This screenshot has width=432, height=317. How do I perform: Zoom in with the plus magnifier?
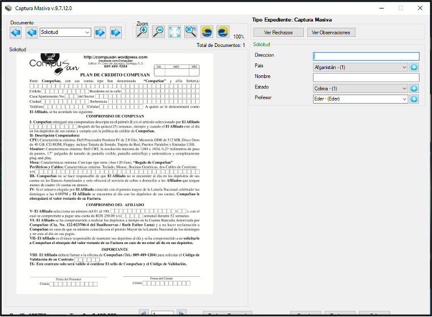[142, 32]
